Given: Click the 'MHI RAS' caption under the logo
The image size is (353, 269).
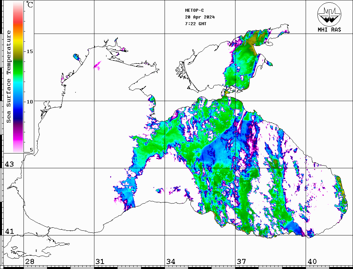Looking at the screenshot, I should point(329,30).
